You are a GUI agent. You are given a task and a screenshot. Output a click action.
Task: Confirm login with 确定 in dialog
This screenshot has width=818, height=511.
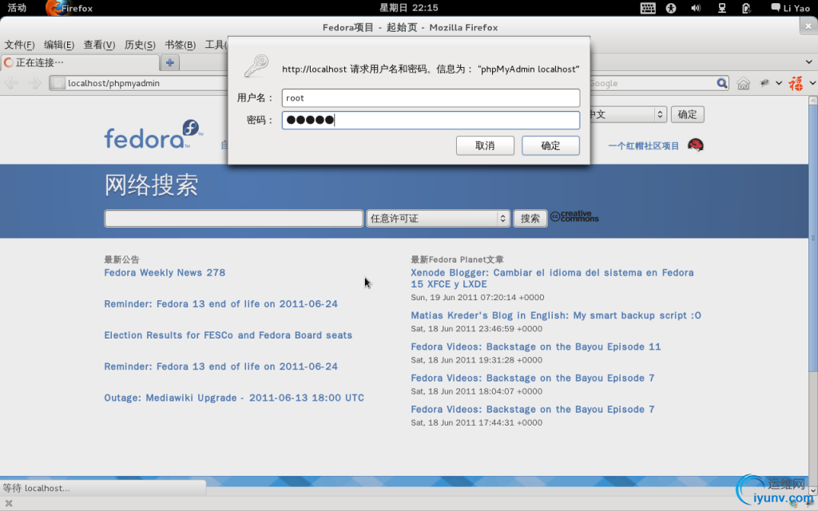550,145
